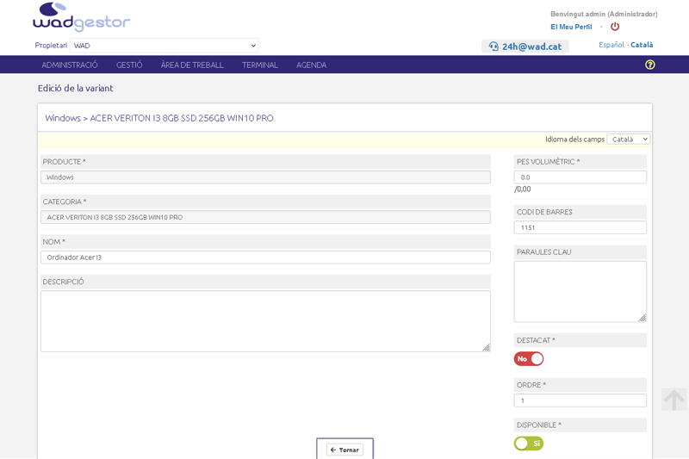Screen dimensions: 689x459
Task: Toggle the Destacat switch currently set to No
Action: coord(529,359)
